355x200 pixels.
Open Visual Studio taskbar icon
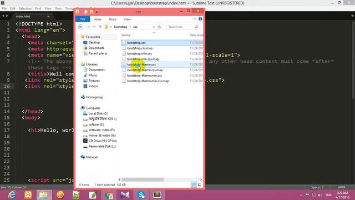(x=125, y=194)
